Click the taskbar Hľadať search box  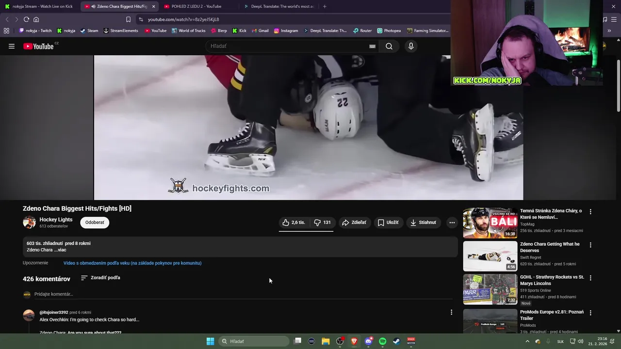(x=253, y=341)
